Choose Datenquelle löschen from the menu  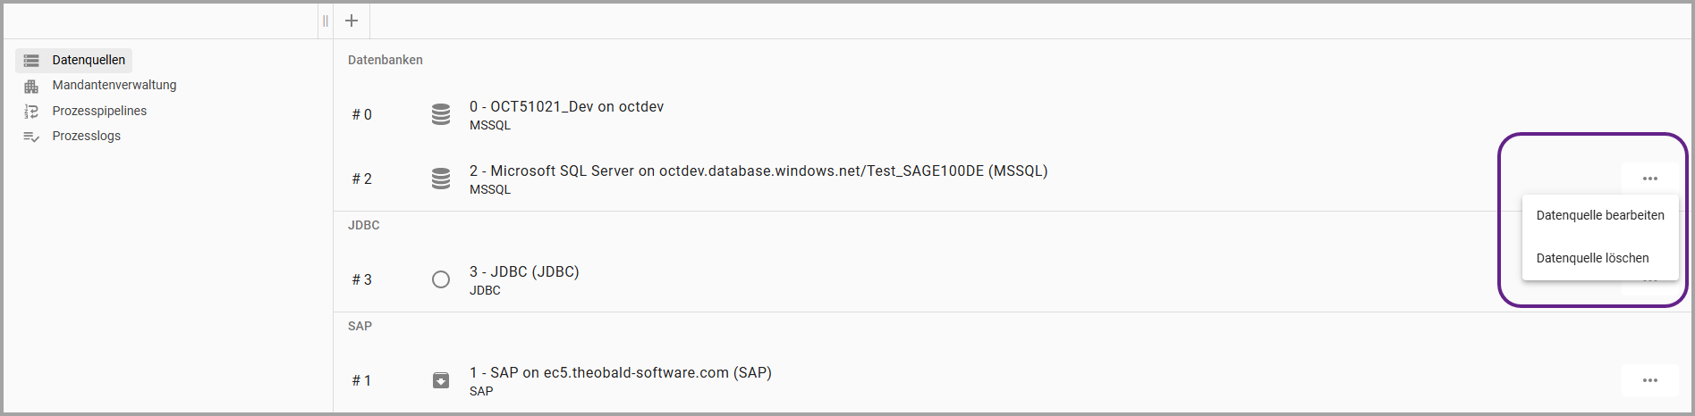(1592, 258)
